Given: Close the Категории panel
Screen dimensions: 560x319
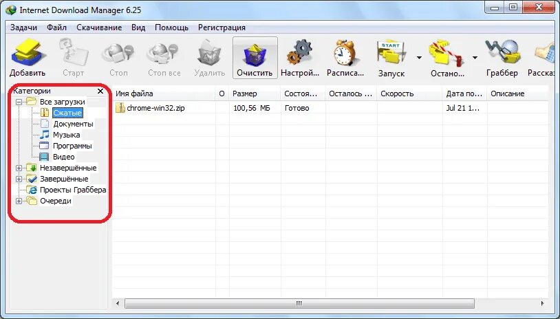Looking at the screenshot, I should tap(100, 91).
